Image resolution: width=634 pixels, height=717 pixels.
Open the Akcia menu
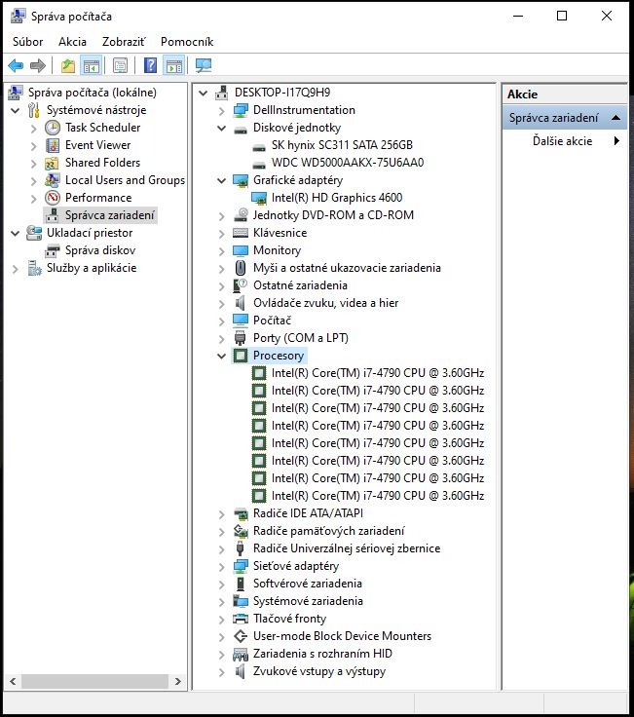click(x=72, y=42)
